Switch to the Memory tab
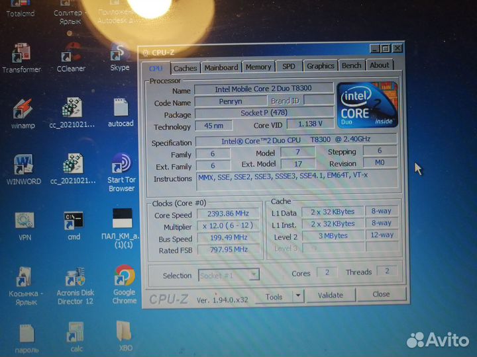The image size is (477, 357). click(x=258, y=67)
